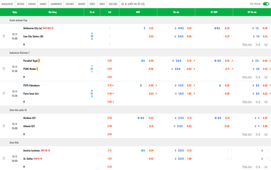The width and height of the screenshot is (271, 170).
Task: Open Phân tích for Melbourne City match
Action: [x=247, y=45]
